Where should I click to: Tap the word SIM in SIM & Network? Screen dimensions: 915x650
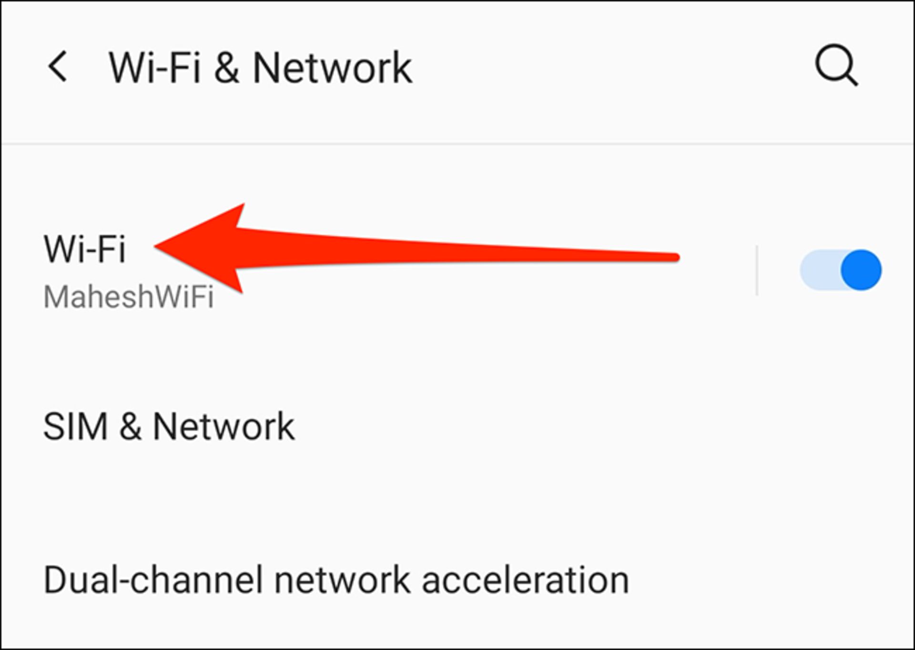tap(75, 426)
